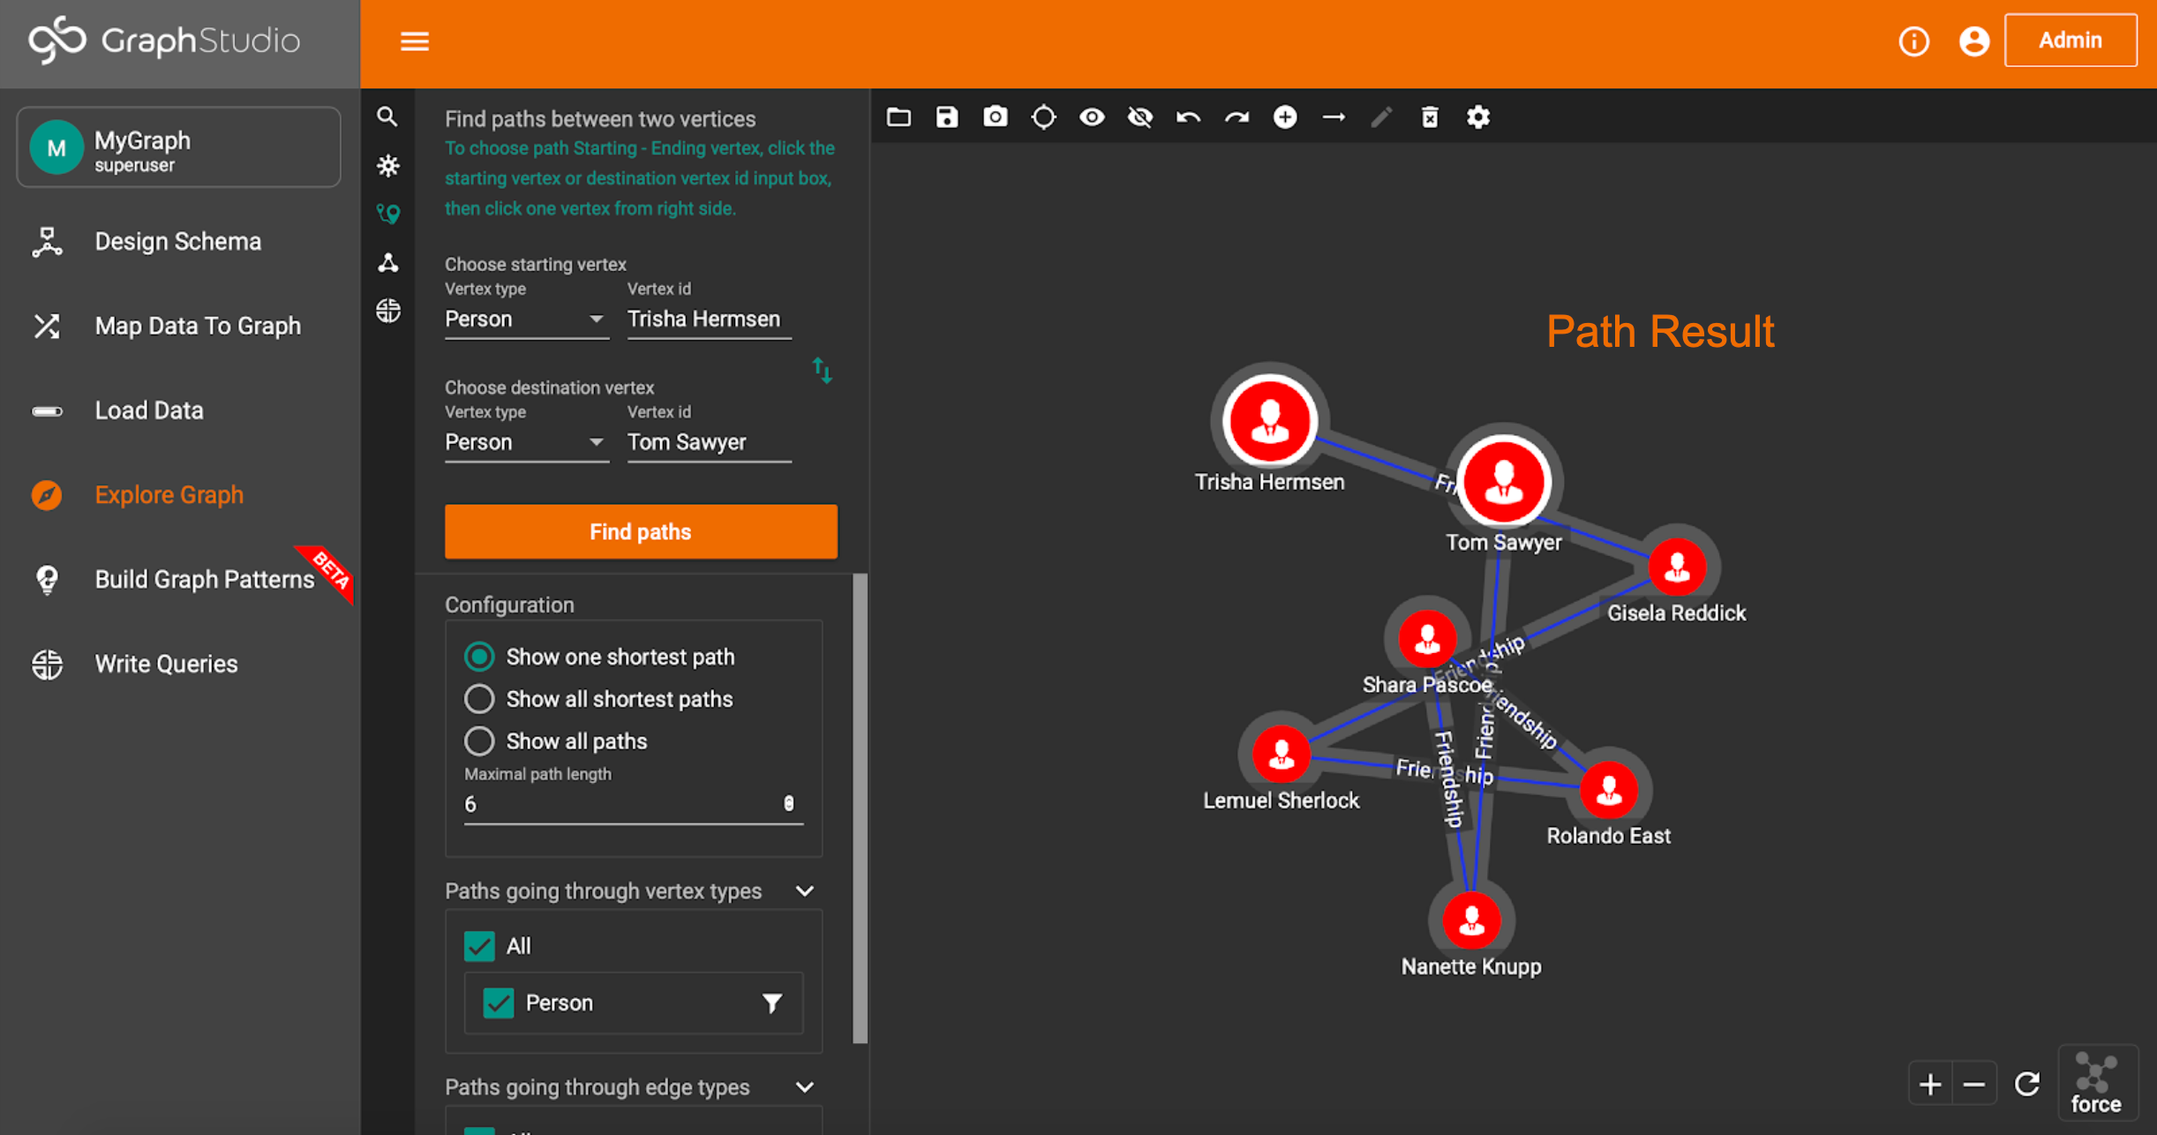Image resolution: width=2157 pixels, height=1135 pixels.
Task: Open the force layout selector
Action: [2096, 1083]
